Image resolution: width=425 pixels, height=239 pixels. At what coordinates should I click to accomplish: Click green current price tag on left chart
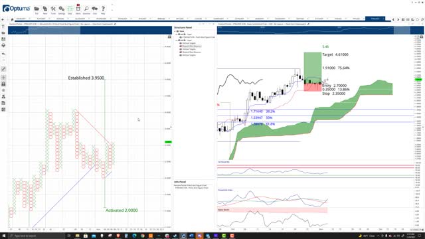(x=168, y=142)
